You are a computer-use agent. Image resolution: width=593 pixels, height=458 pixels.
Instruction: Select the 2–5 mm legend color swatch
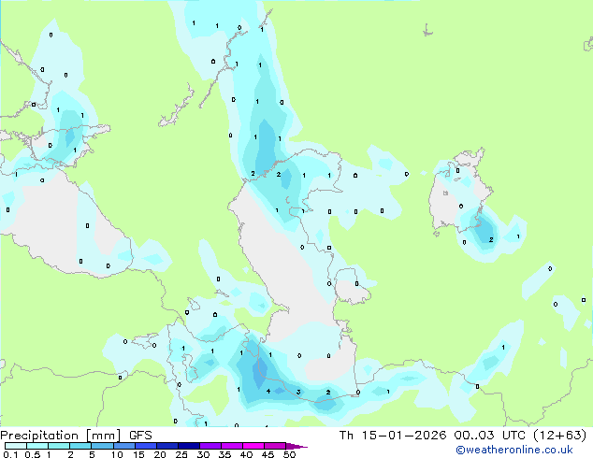(x=80, y=446)
